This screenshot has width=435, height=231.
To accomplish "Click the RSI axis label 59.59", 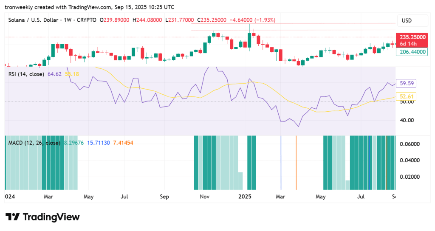I will pyautogui.click(x=406, y=83).
